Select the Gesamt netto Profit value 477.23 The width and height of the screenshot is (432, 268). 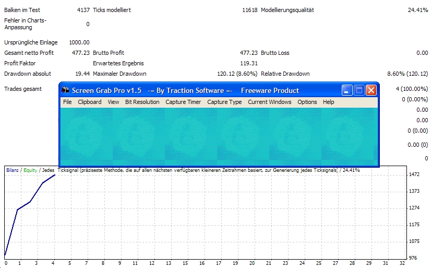80,53
